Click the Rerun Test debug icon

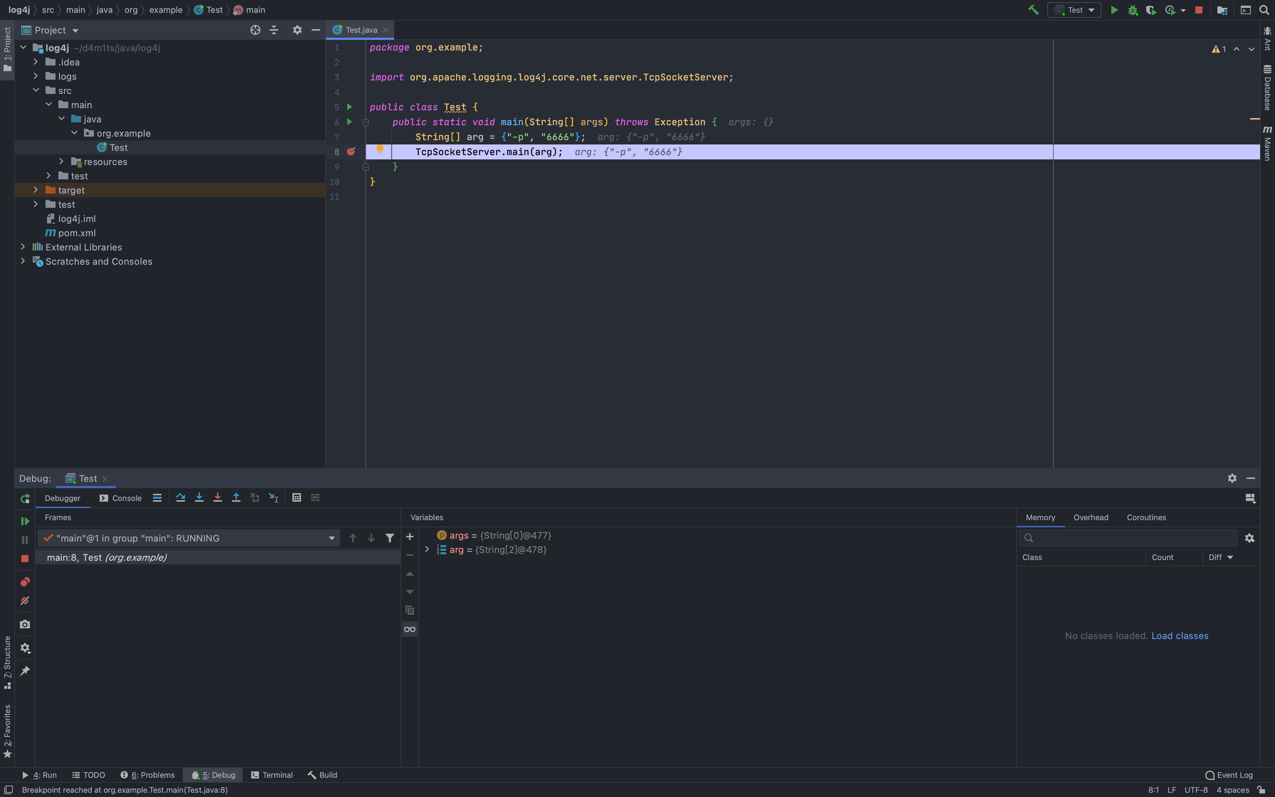pyautogui.click(x=25, y=498)
